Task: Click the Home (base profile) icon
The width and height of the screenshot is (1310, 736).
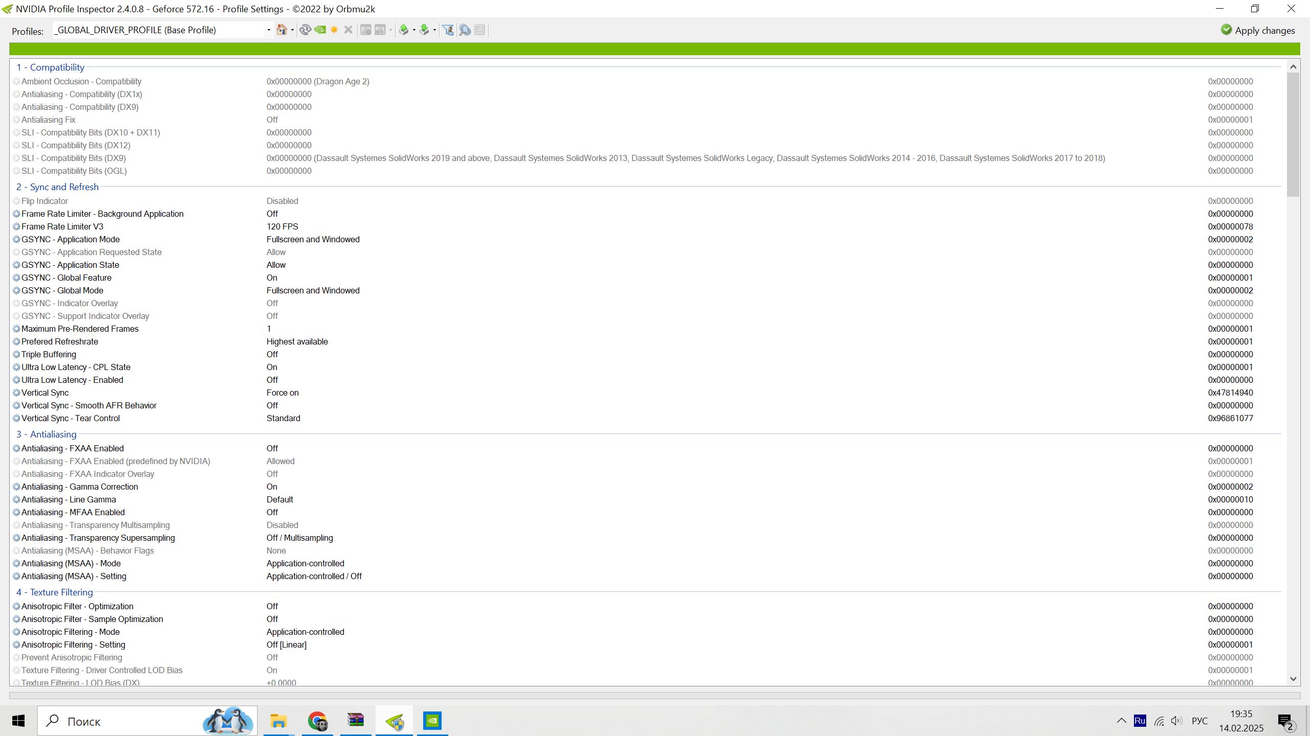Action: (x=281, y=30)
